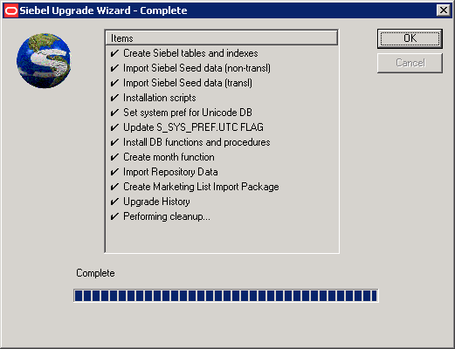455x349 pixels.
Task: Click the Siebel globe logo image
Action: click(44, 60)
